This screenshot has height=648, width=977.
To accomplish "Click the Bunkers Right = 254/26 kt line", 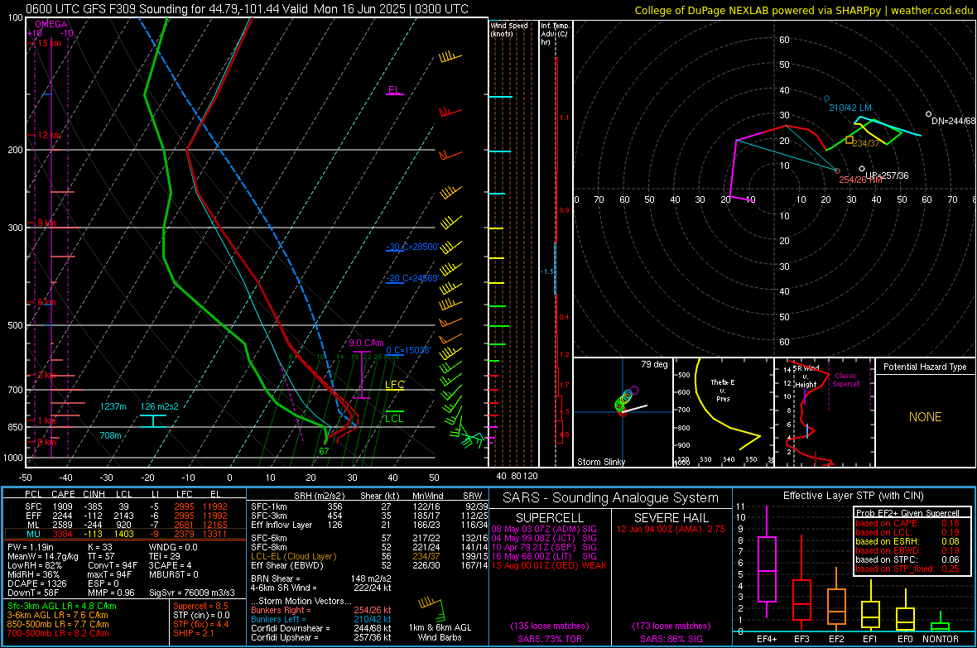I will pos(321,610).
